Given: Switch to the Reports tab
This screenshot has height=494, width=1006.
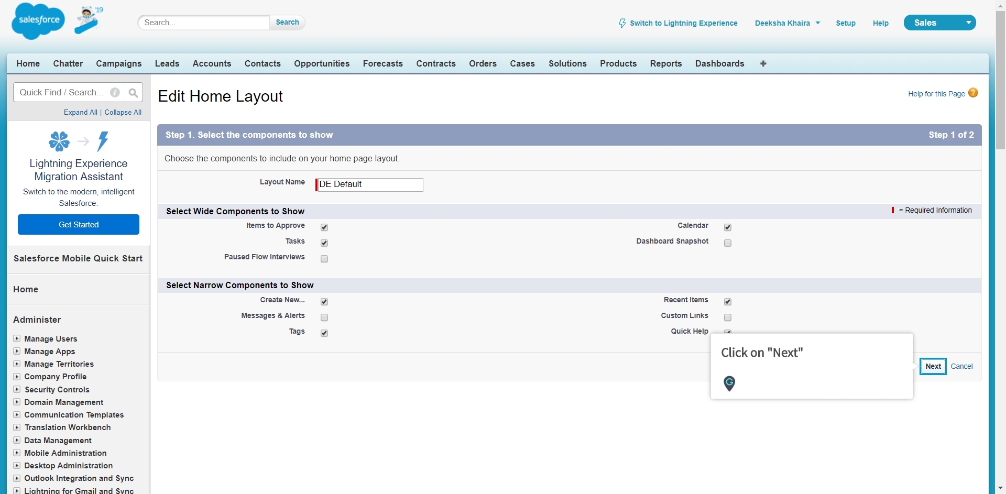Looking at the screenshot, I should click(666, 63).
